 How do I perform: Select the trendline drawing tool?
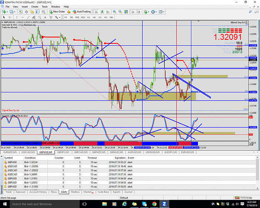click(x=28, y=17)
